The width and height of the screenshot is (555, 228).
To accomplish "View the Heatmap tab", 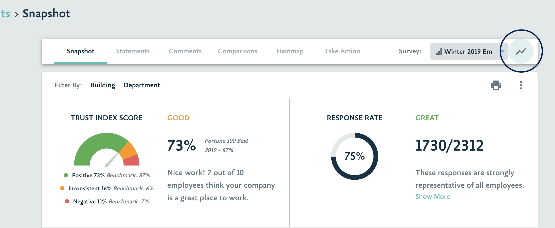I will point(290,51).
